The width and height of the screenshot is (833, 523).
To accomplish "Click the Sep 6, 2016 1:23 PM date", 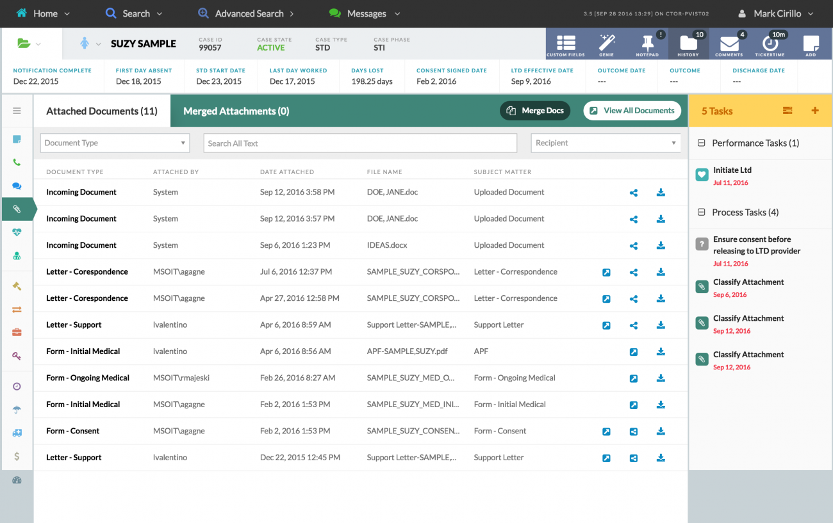I will 295,245.
